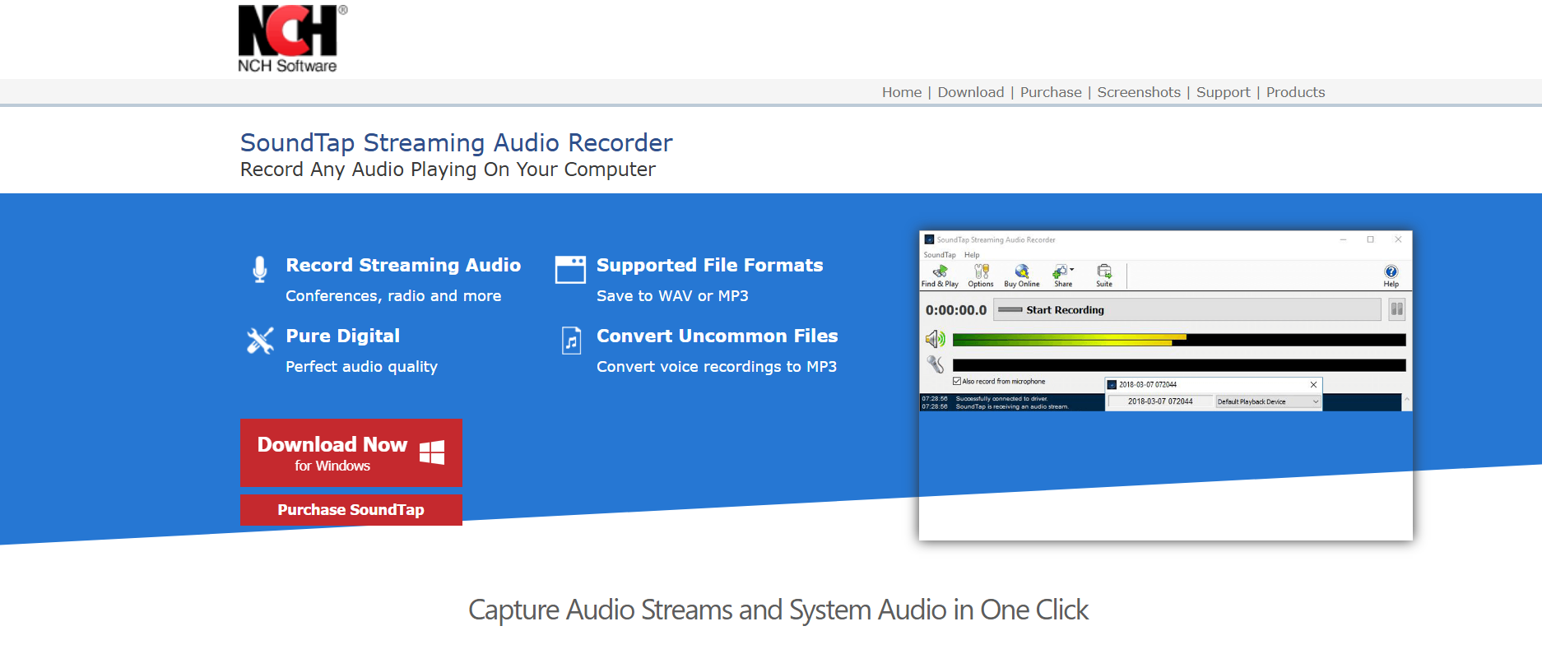Close the 2018-03-07 072044 popup

click(1313, 384)
